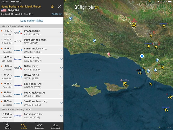The image size is (173, 130).
Task: Open the three-dot multitasking menu
Action: 86,2
